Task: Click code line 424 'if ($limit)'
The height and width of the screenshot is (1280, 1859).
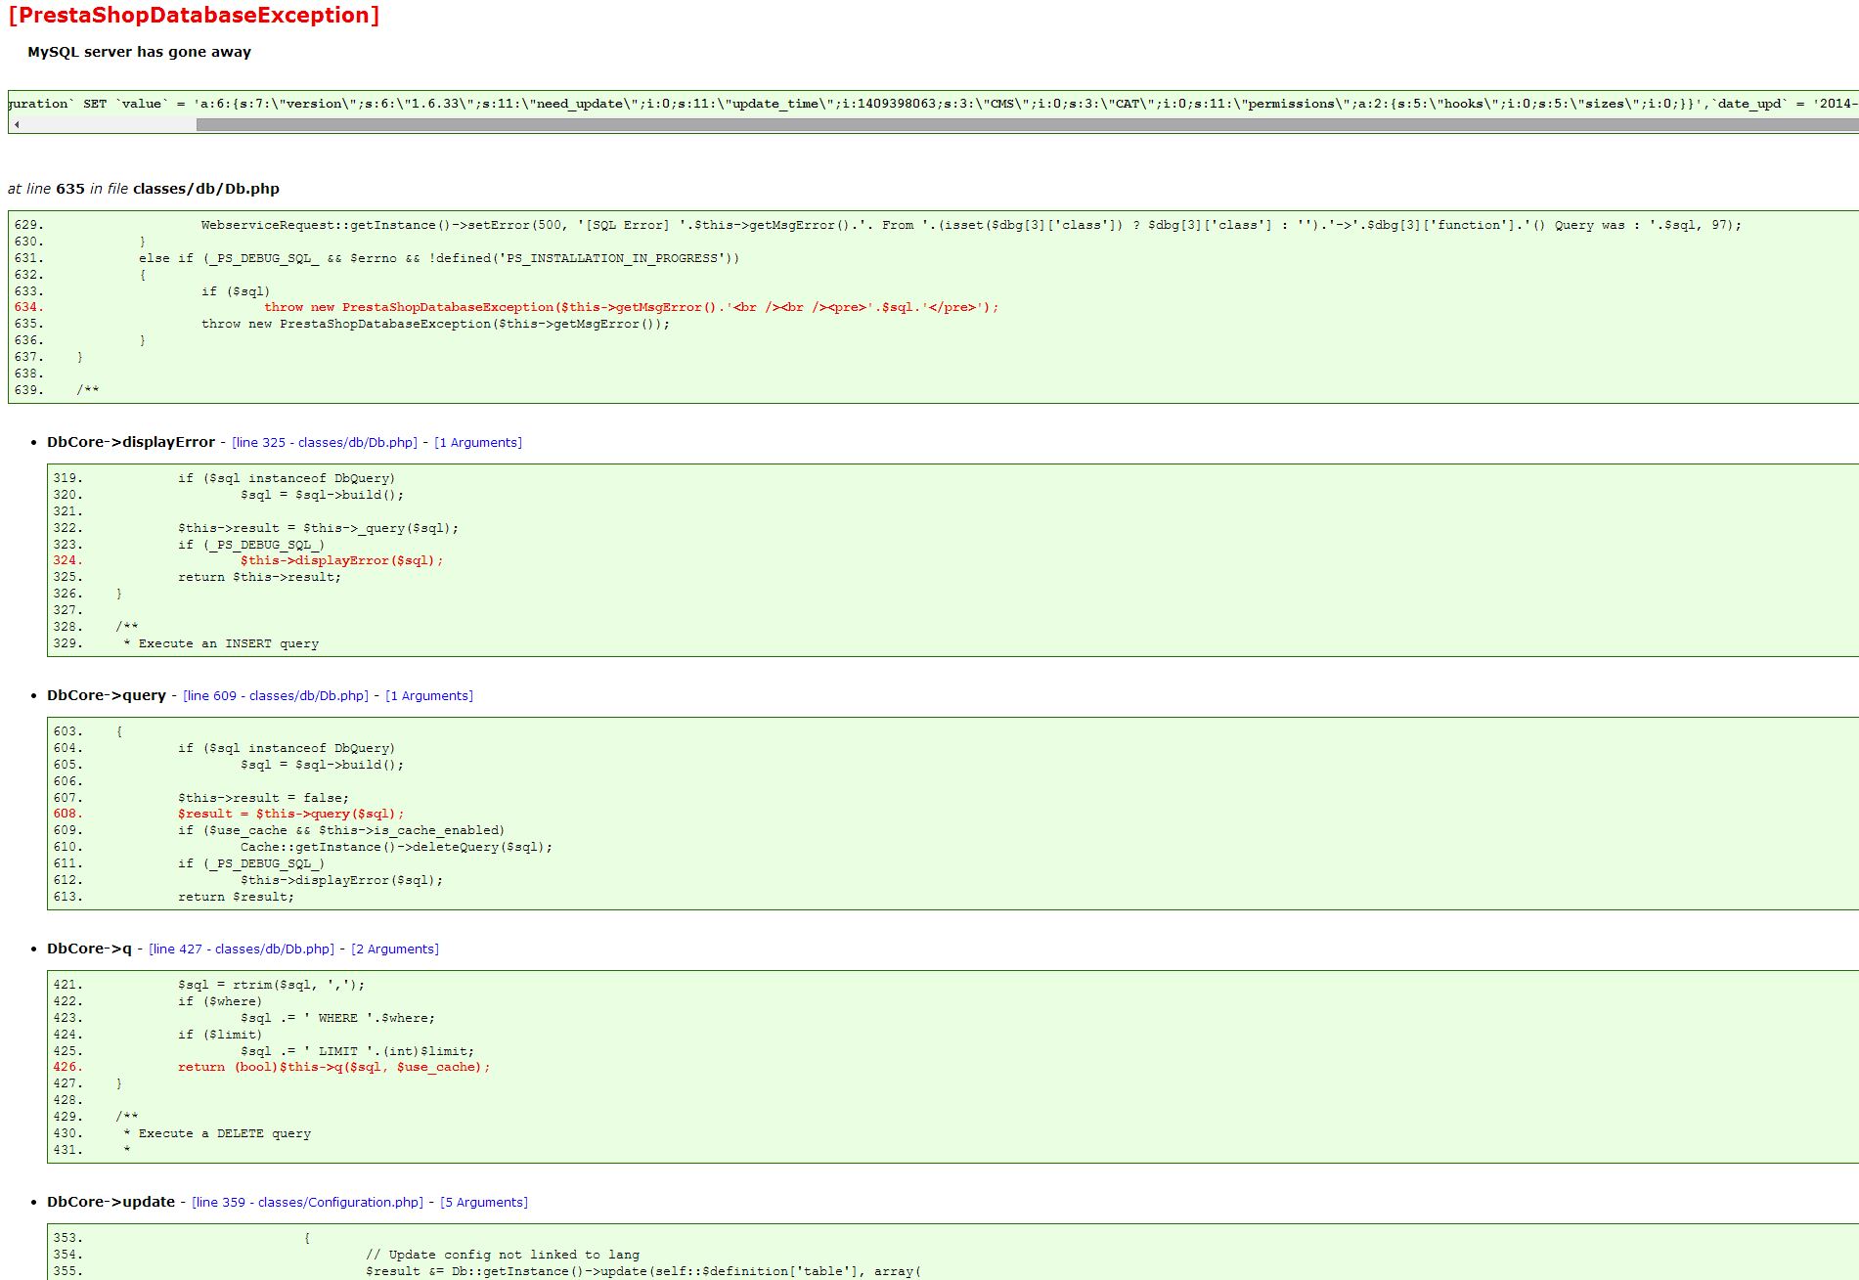Action: pyautogui.click(x=220, y=1035)
